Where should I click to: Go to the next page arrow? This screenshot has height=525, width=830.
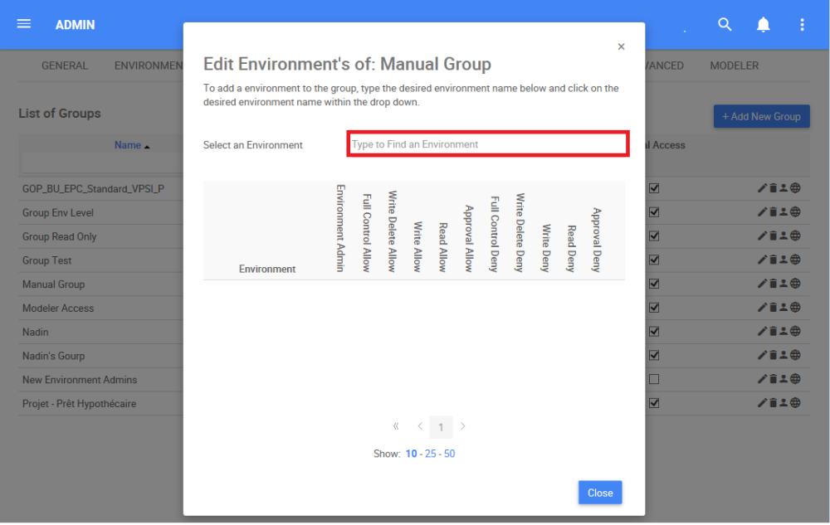(x=463, y=426)
